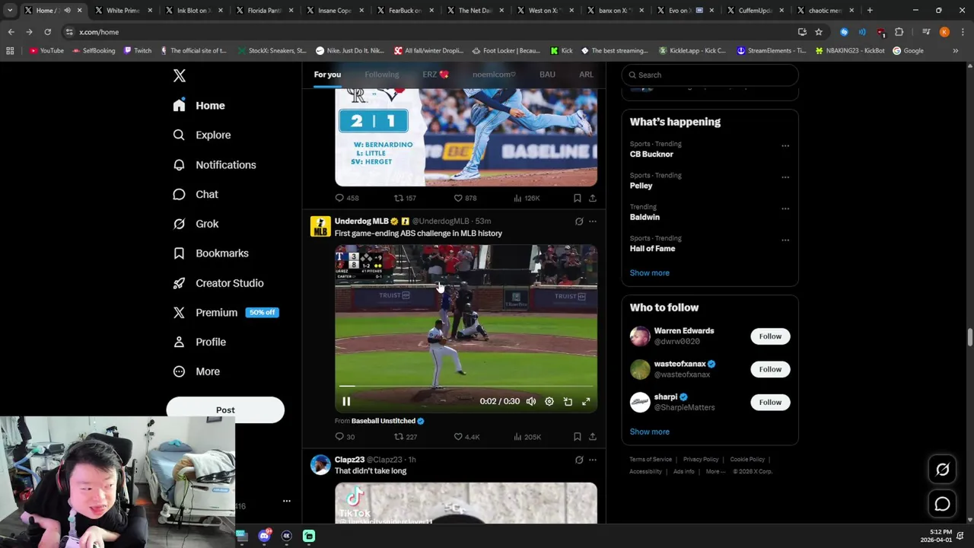Viewport: 974px width, 548px height.
Task: Bookmark the post with 126K views
Action: (x=577, y=198)
